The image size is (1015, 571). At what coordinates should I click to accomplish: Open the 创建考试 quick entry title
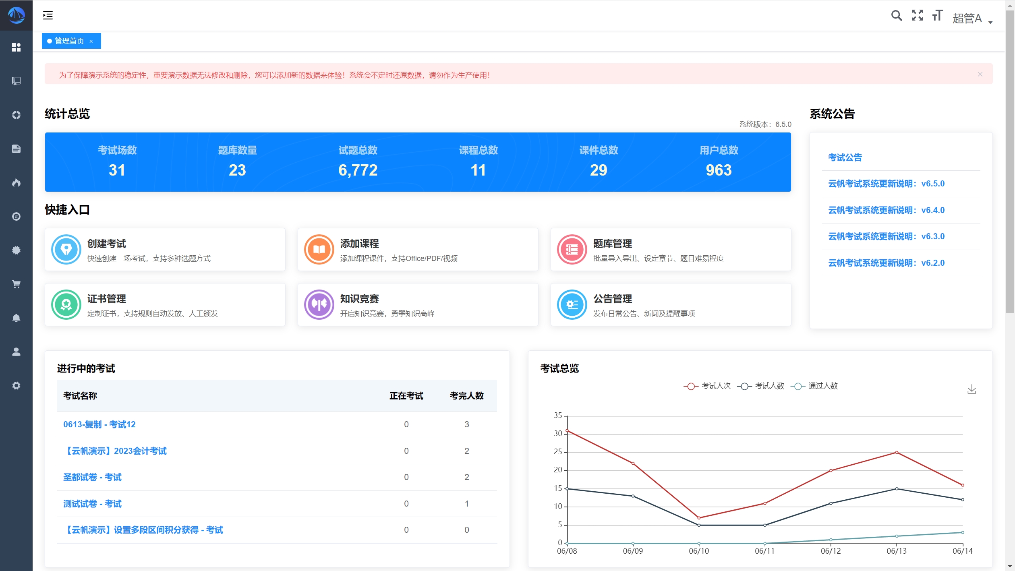tap(107, 244)
